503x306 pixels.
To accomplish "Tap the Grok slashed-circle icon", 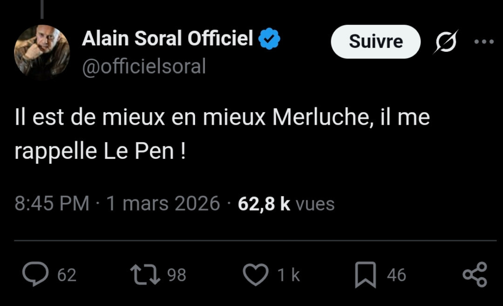I will 446,42.
